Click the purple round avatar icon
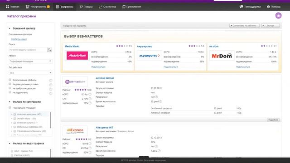The image size is (290, 163). (278, 15)
